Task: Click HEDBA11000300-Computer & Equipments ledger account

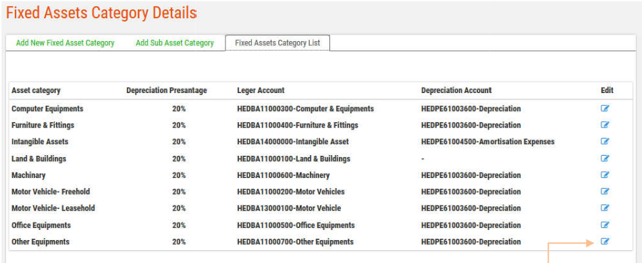Action: 305,109
